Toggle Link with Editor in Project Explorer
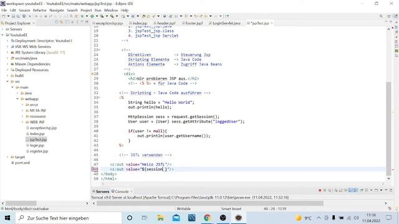 tap(61, 22)
